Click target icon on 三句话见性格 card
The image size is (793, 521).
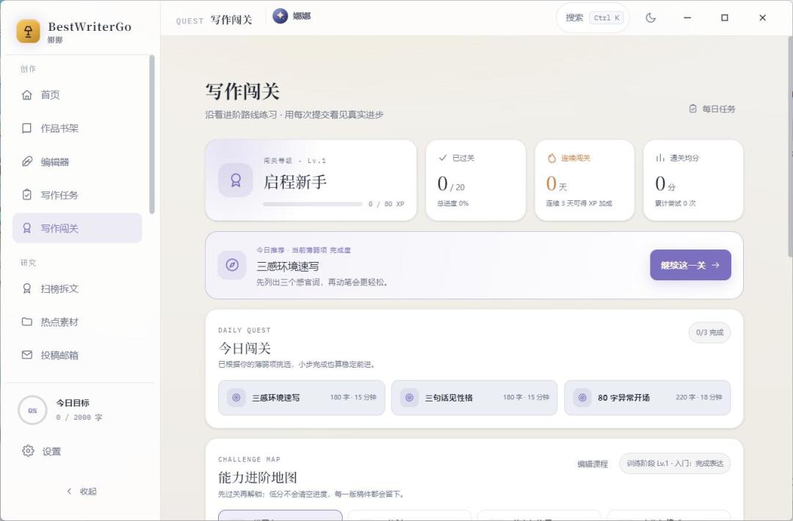tap(409, 398)
